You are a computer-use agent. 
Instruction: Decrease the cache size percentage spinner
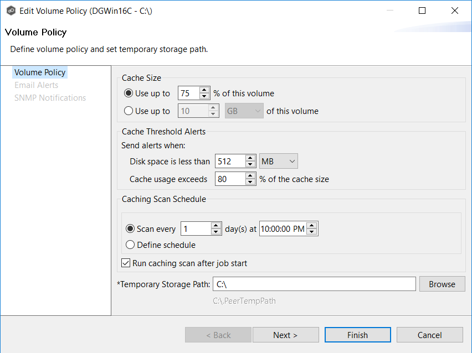(x=204, y=96)
